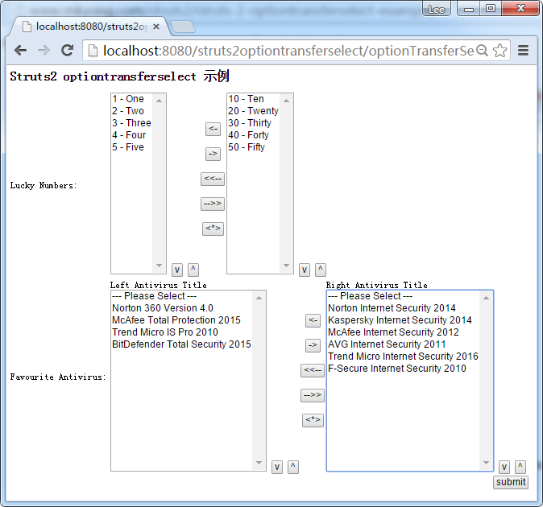Click the browser reload icon

68,51
